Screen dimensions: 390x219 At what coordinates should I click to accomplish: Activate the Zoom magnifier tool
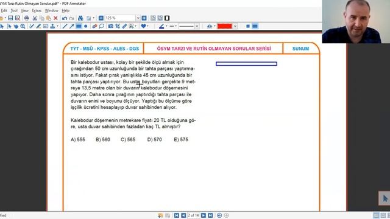pyautogui.click(x=23, y=26)
